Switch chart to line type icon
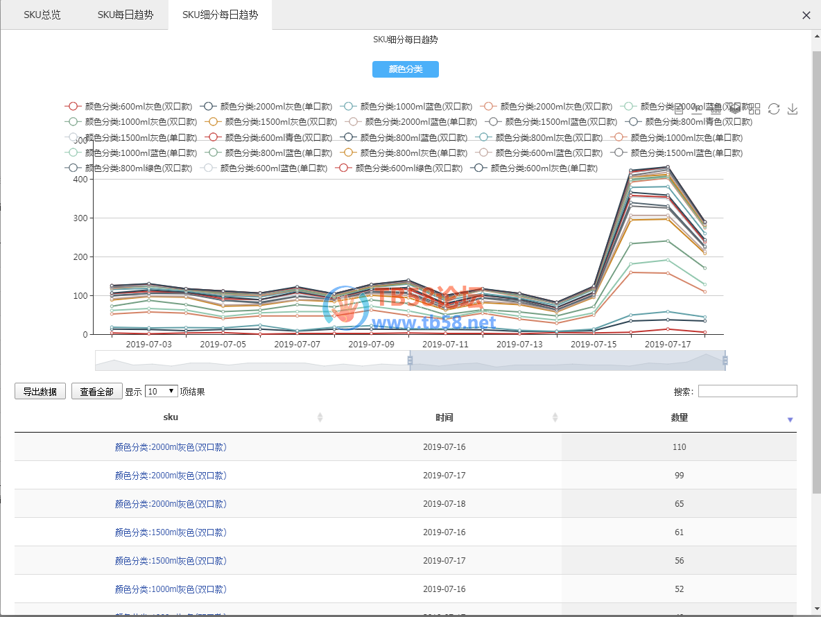This screenshot has width=821, height=617. coord(697,109)
